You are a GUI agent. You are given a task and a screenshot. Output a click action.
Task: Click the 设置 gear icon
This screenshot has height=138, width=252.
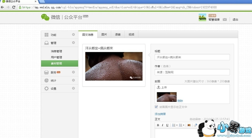(x=46, y=89)
